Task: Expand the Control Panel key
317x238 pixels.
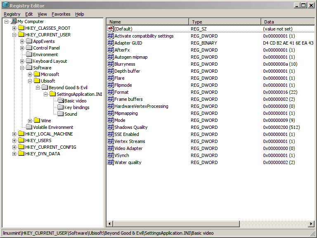Action: 22,48
